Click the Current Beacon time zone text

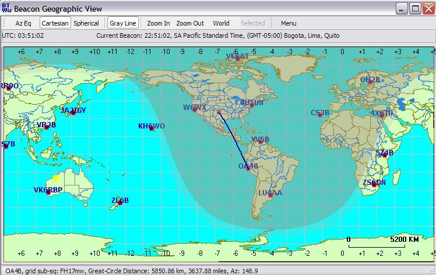pos(218,36)
